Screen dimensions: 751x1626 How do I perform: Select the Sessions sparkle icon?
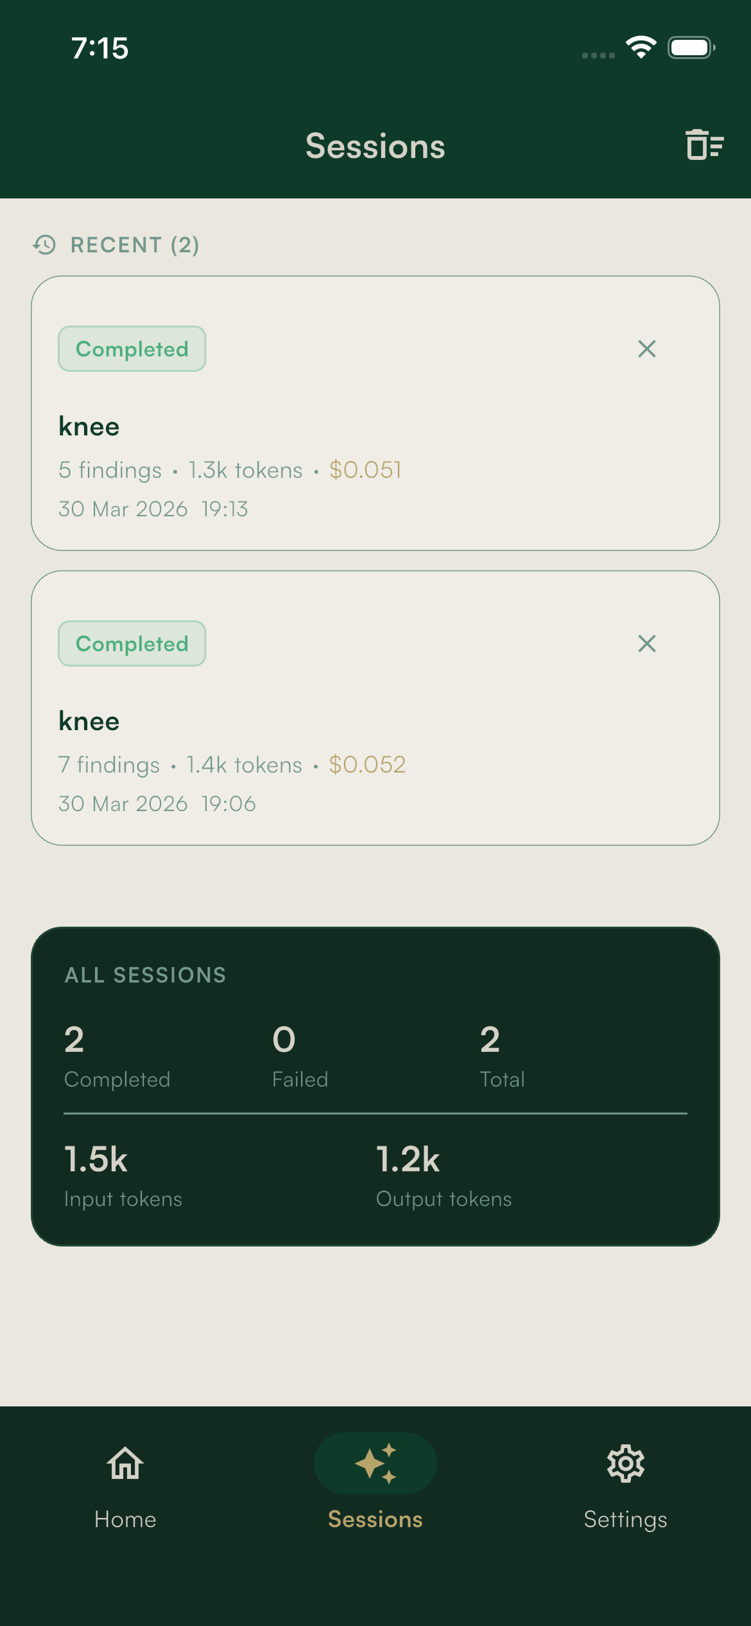coord(376,1464)
